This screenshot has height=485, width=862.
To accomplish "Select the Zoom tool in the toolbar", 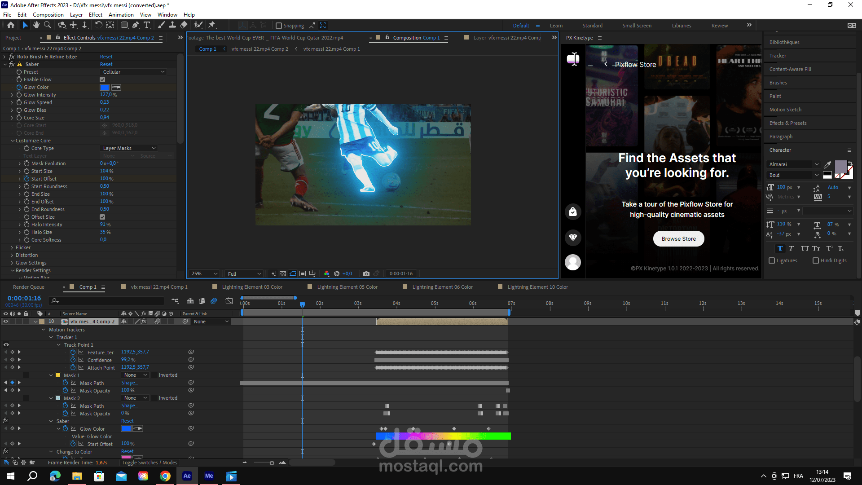I will (x=48, y=25).
